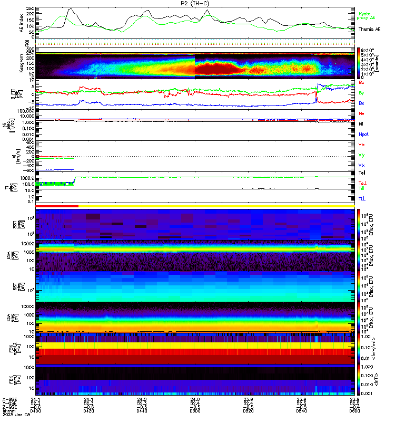Viewport: 395px width, 422px height.
Task: Click the FBK scm1 nT color bar
Action: pyautogui.click(x=359, y=380)
